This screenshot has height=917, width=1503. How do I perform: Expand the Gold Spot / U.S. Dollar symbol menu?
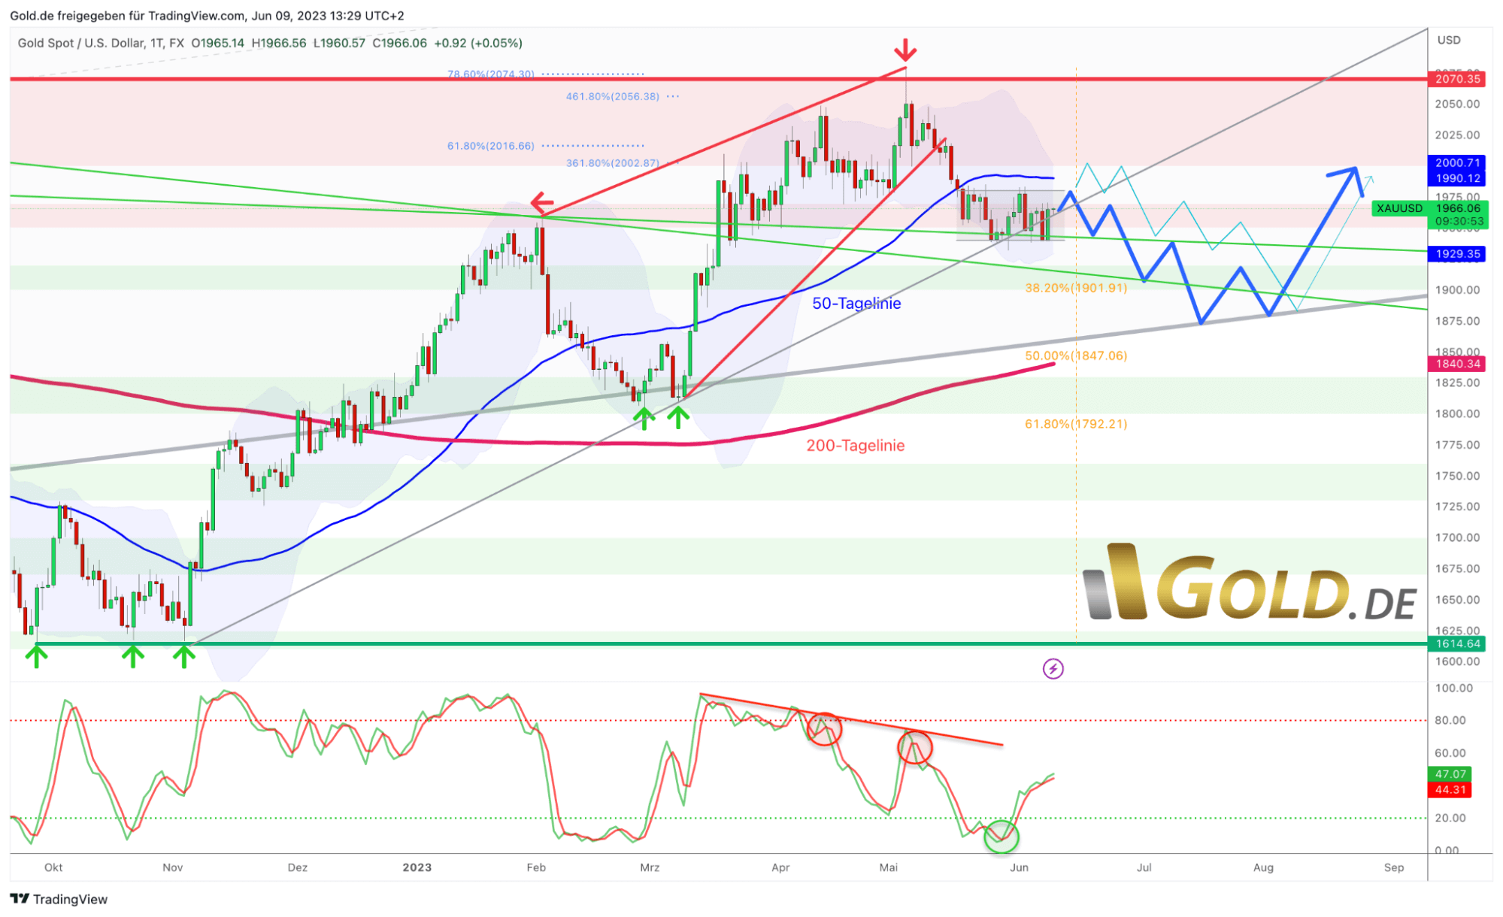(83, 43)
